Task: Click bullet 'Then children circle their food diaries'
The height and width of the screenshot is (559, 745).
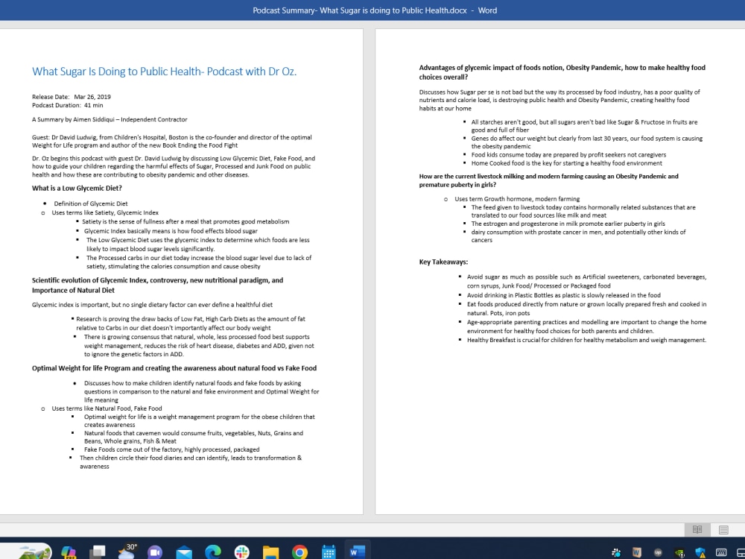Action: coord(191,462)
